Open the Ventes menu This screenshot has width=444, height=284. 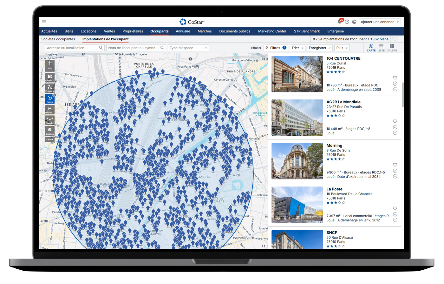109,31
